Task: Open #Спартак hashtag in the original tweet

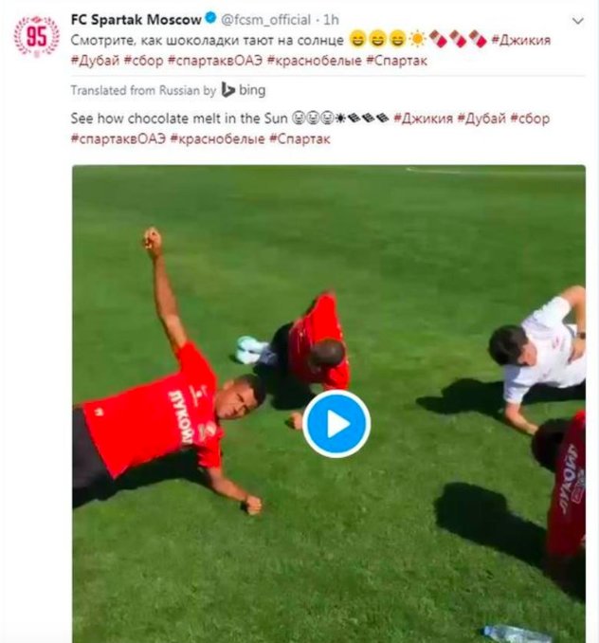Action: [397, 61]
